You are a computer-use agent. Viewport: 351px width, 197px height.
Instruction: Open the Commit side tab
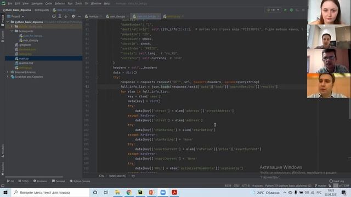3,36
